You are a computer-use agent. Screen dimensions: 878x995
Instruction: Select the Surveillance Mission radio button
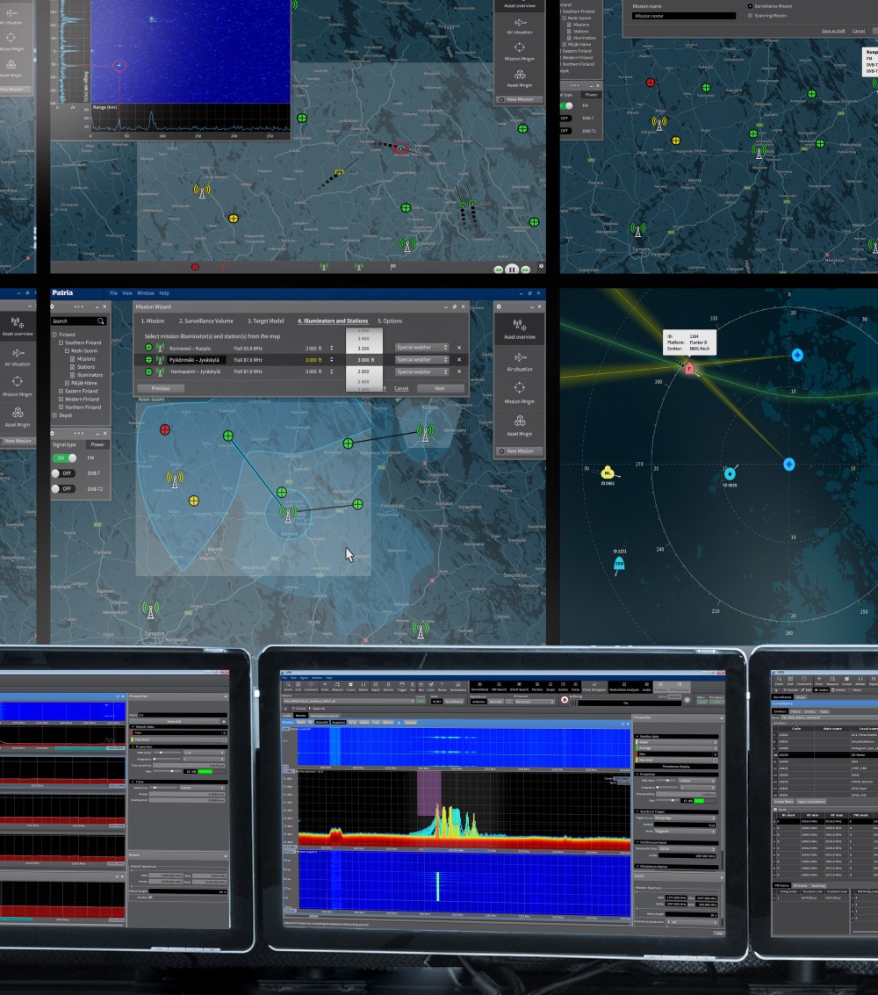click(750, 6)
